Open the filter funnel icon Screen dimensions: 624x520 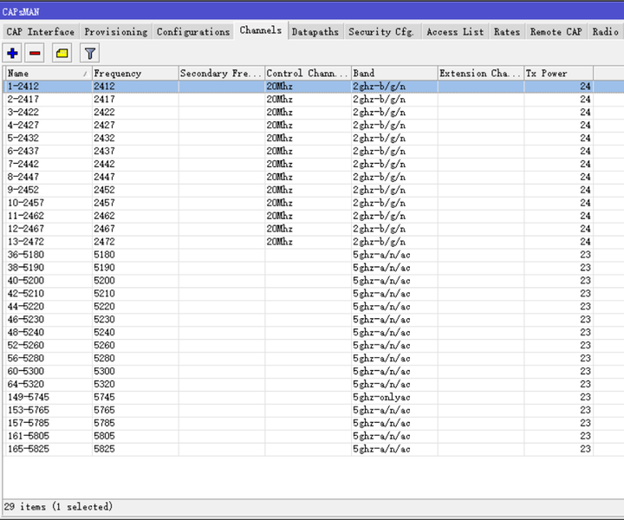click(90, 54)
